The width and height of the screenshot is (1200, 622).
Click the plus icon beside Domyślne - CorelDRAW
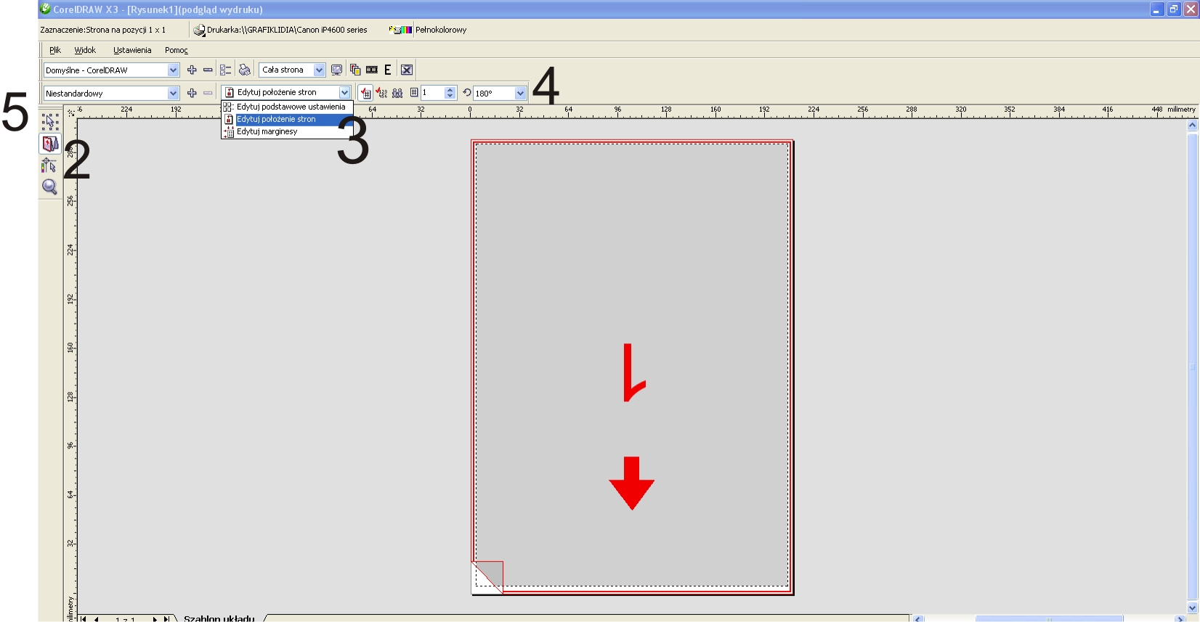pyautogui.click(x=192, y=70)
